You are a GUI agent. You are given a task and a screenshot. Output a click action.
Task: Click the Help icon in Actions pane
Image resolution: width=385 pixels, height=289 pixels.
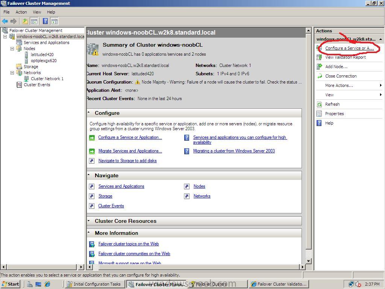(319, 123)
